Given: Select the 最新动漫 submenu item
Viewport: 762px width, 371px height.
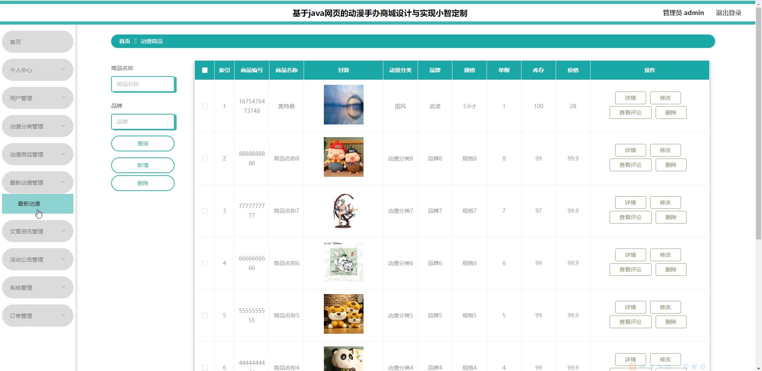Looking at the screenshot, I should 38,204.
